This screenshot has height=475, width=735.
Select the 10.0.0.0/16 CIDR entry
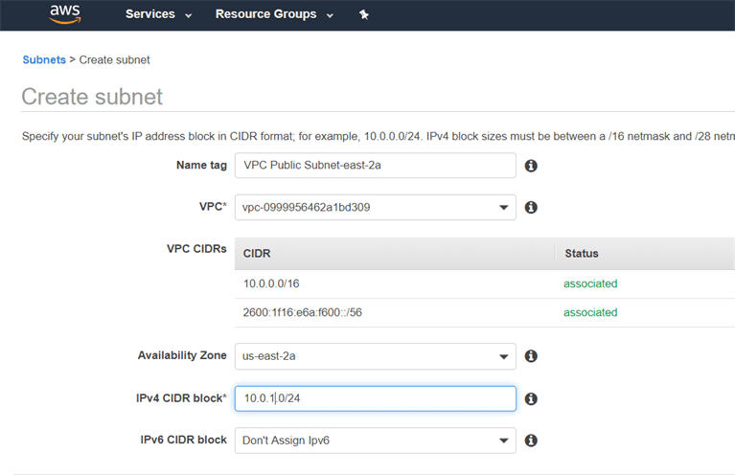[270, 283]
